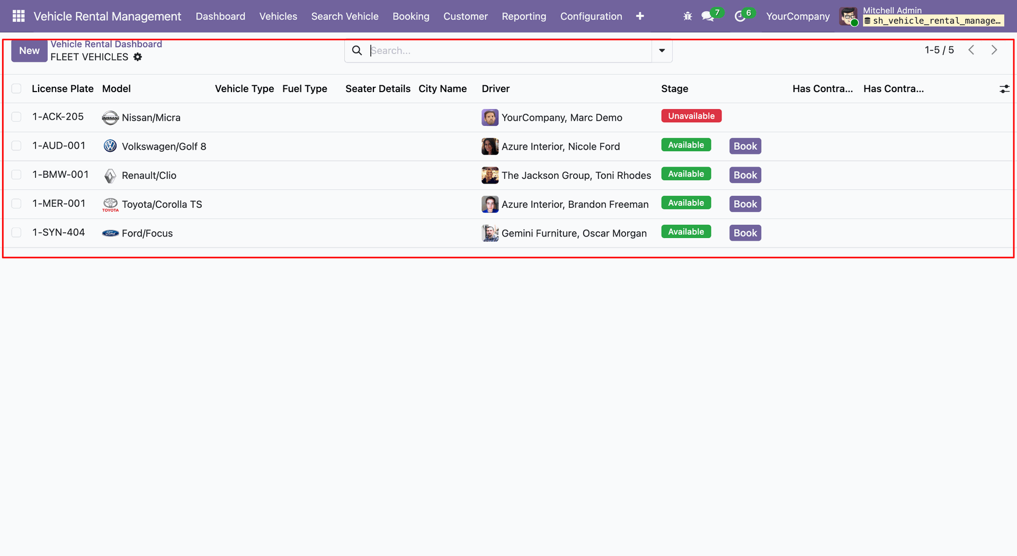Viewport: 1017px width, 556px height.
Task: Sort by Stage column header
Action: [675, 89]
